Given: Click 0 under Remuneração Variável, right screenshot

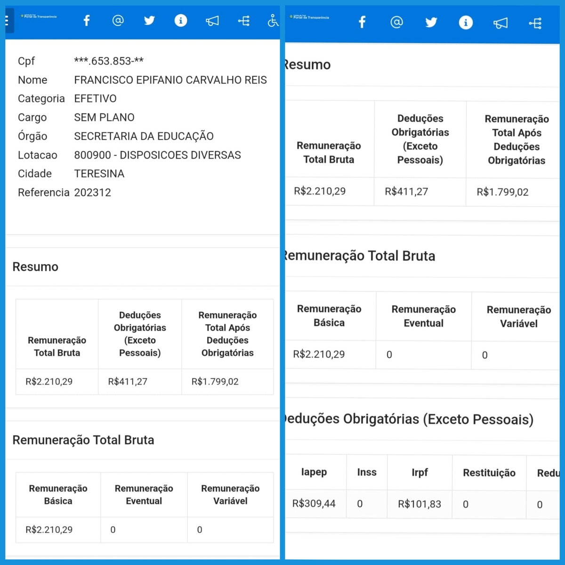Looking at the screenshot, I should (485, 355).
